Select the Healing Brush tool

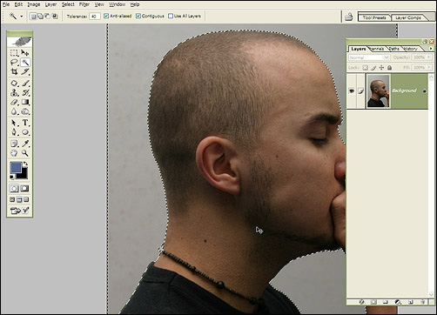coord(14,84)
